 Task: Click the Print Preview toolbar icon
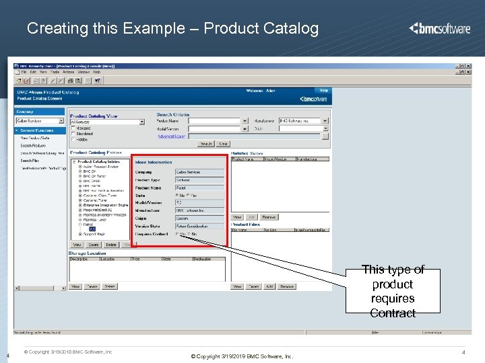pyautogui.click(x=78, y=81)
